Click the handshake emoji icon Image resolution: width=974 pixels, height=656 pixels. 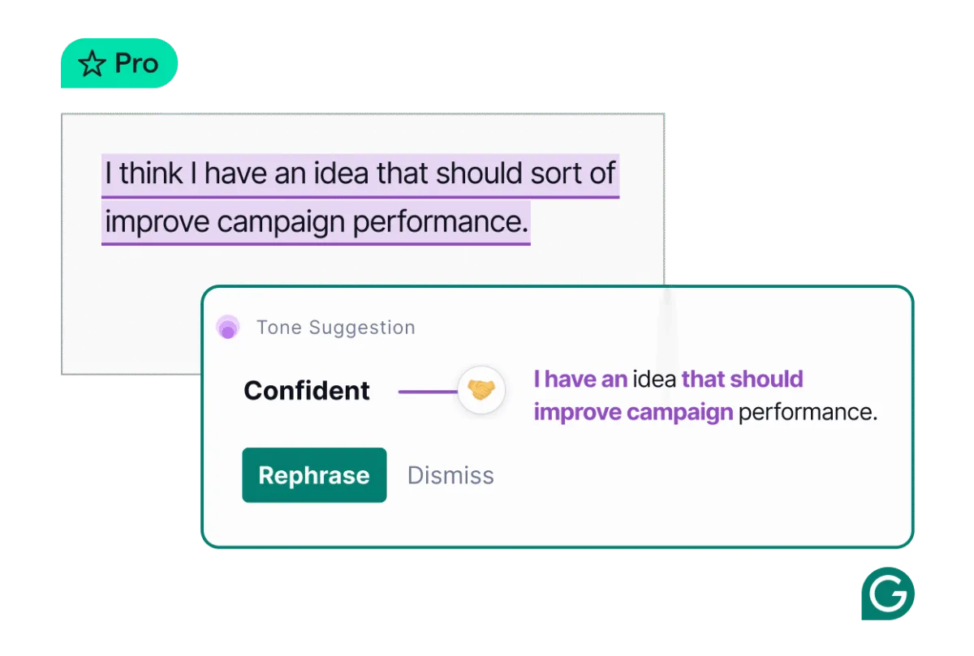point(481,392)
